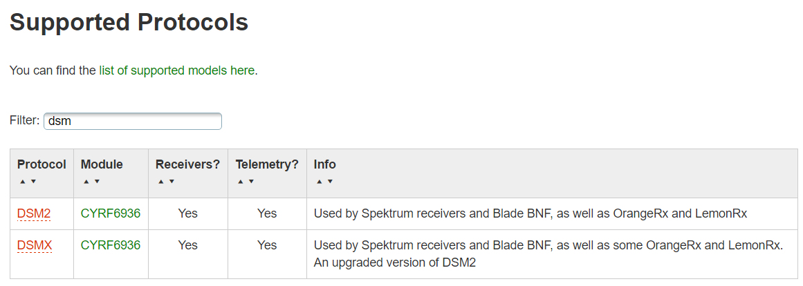Click CYRF6936 module link in DSMX row

(x=111, y=245)
